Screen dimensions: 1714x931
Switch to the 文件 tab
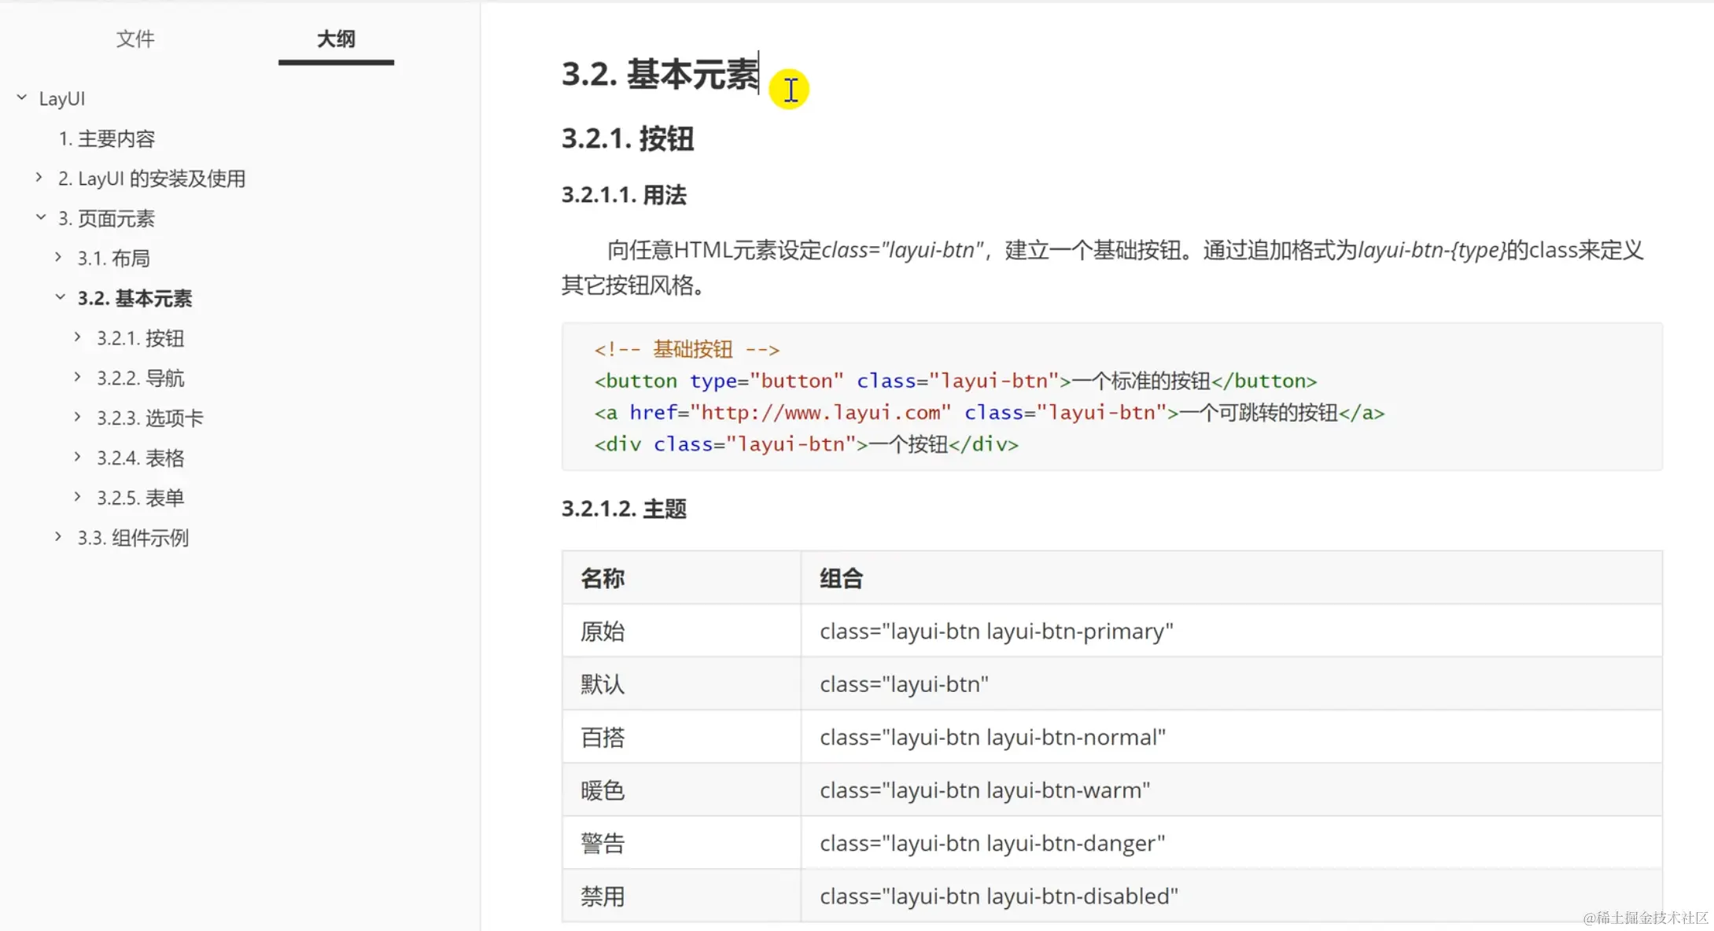click(135, 39)
